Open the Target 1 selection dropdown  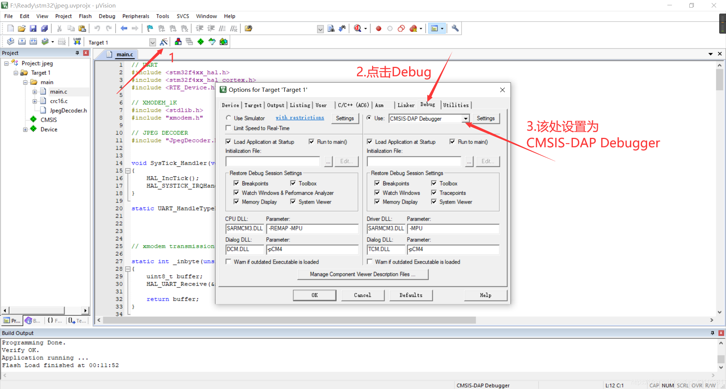point(152,42)
